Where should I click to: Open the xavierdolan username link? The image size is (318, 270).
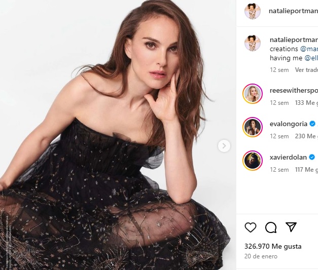click(x=288, y=157)
